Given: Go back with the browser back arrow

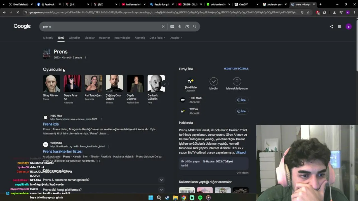Looking at the screenshot, I should pos(4,12).
